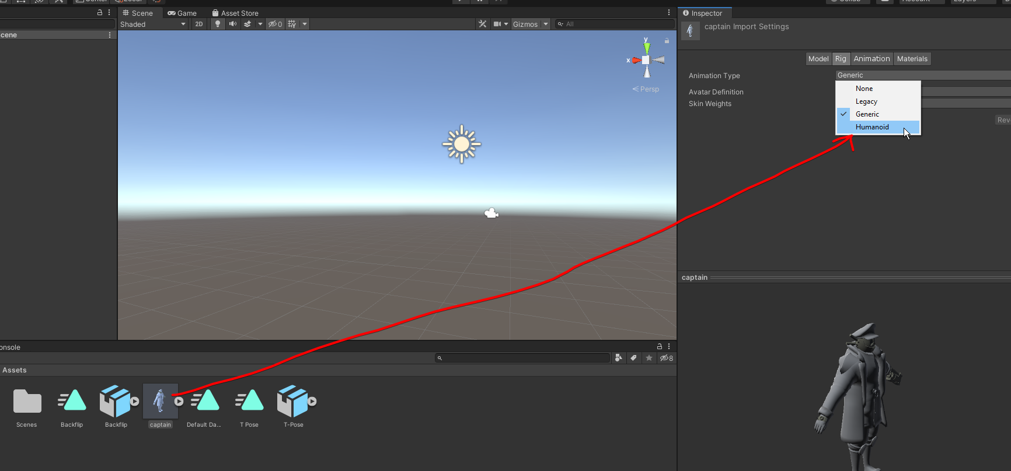Viewport: 1011px width, 471px height.
Task: Select the directional light sun gizmo
Action: (462, 143)
